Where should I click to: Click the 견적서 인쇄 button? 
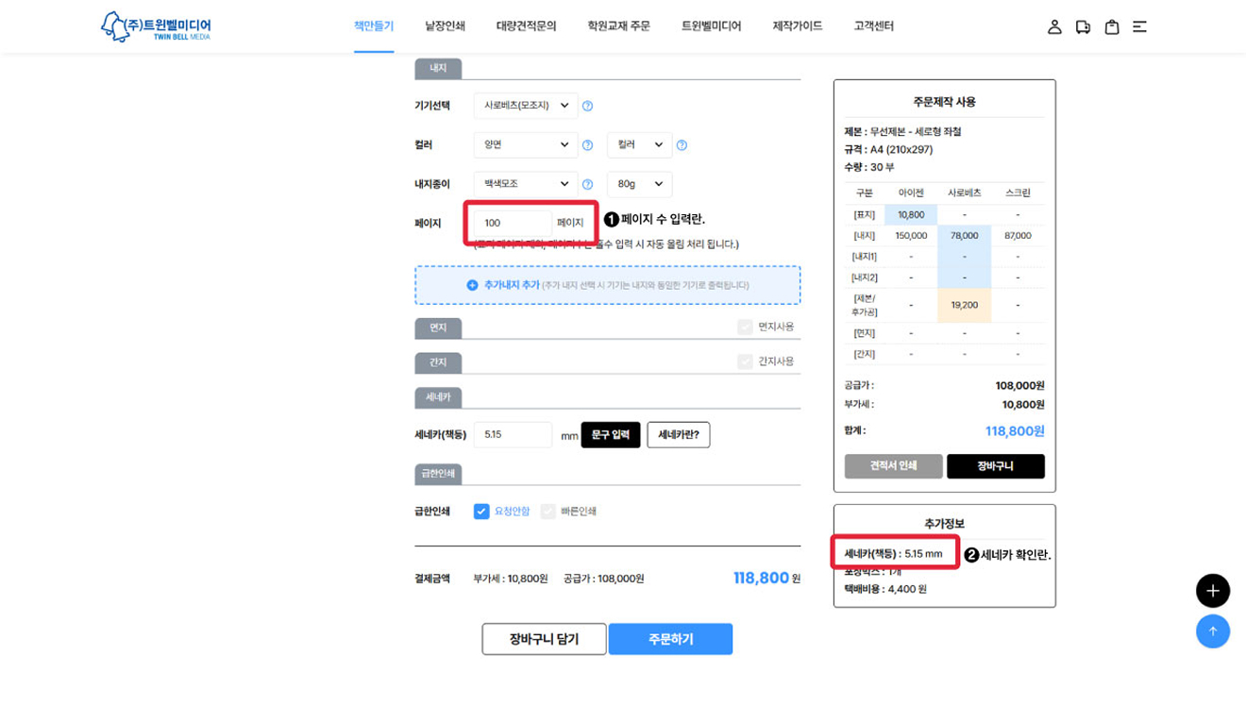point(893,466)
